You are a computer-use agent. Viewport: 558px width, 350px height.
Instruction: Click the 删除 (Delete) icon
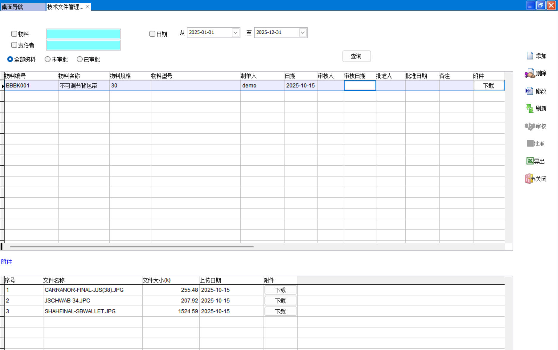(529, 74)
